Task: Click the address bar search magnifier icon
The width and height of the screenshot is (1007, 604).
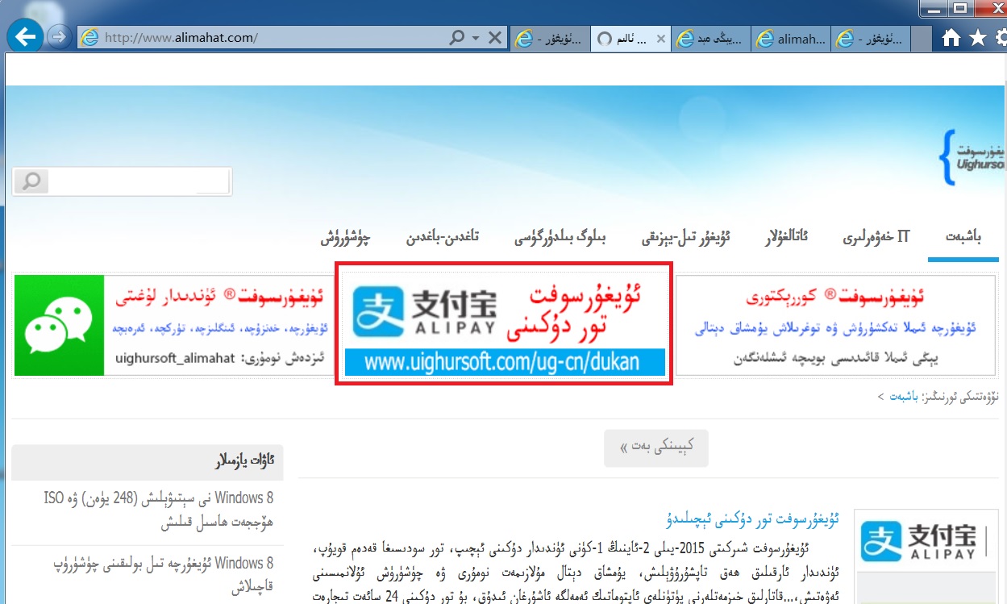Action: click(x=456, y=37)
